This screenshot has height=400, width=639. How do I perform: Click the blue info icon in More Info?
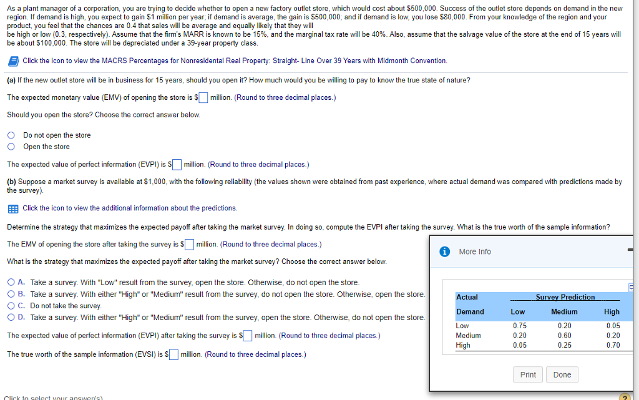click(x=444, y=251)
